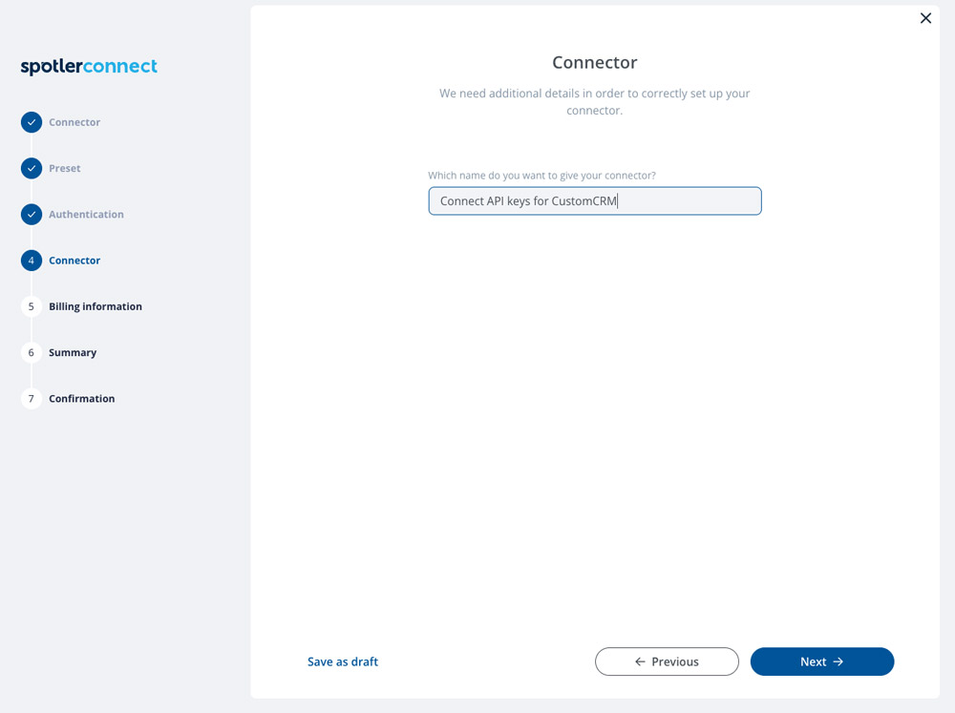Viewport: 955px width, 713px height.
Task: Open the Authentication step label
Action: (86, 215)
